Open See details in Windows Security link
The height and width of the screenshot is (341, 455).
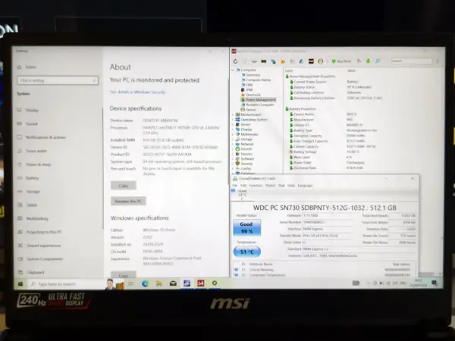tap(137, 92)
